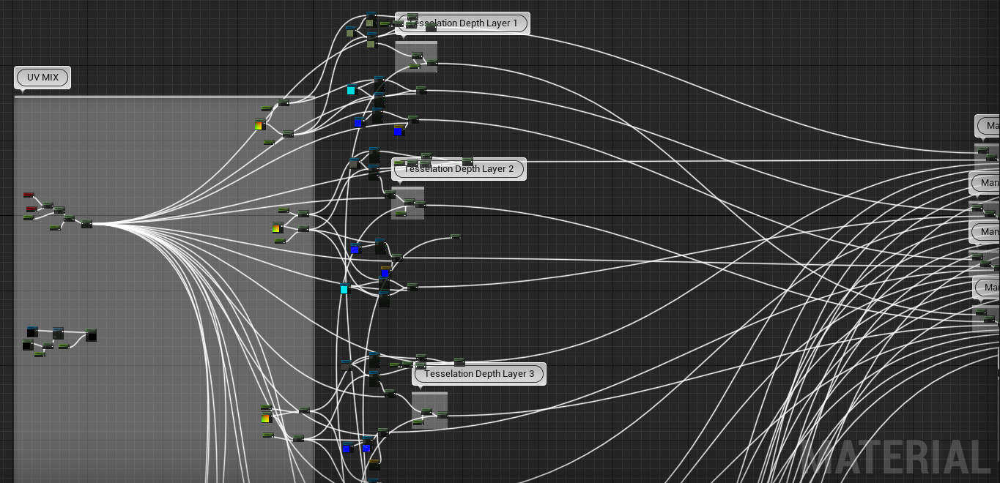The image size is (1000, 483).
Task: Select the gray comment box under Layer 3 label
Action: (x=429, y=410)
